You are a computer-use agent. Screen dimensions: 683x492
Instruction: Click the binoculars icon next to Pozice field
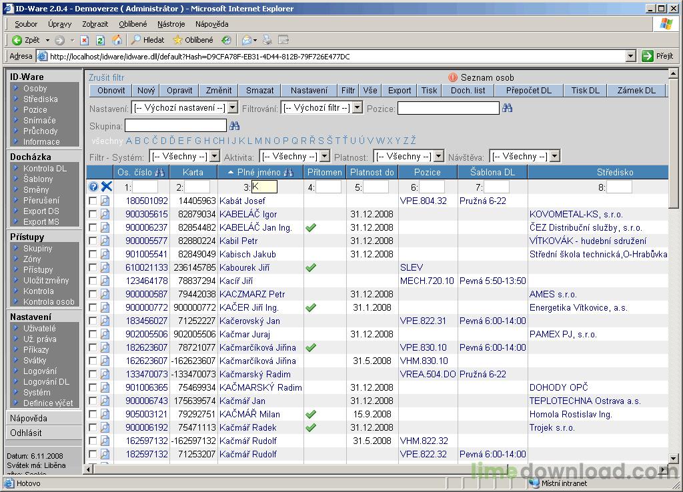click(x=508, y=108)
